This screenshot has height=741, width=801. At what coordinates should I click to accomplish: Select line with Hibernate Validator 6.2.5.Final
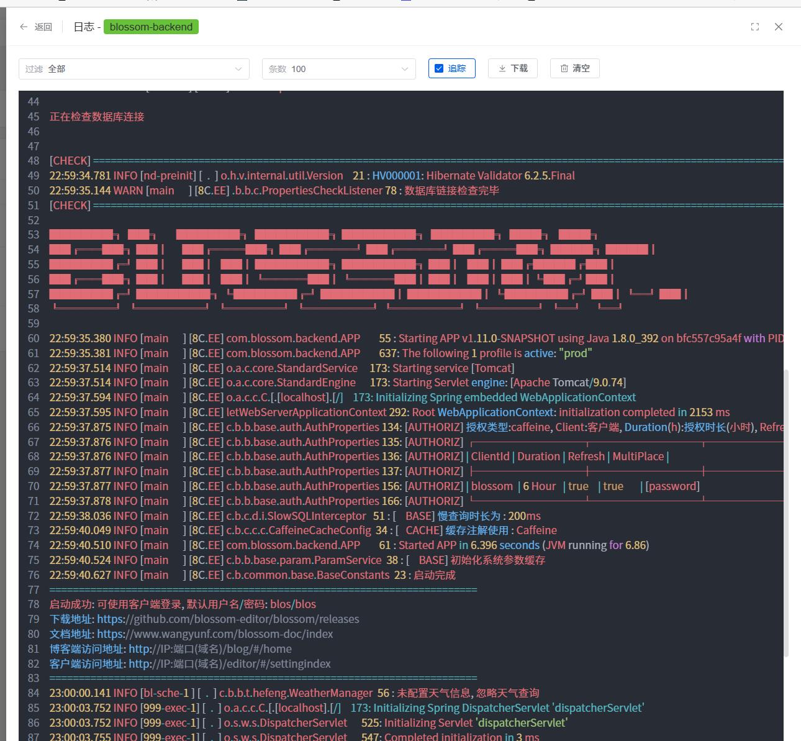(x=312, y=176)
